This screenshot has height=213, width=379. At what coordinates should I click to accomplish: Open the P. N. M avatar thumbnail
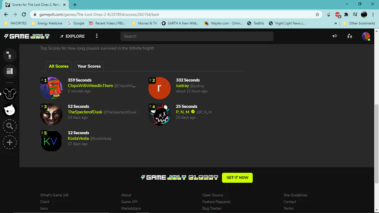(x=159, y=114)
